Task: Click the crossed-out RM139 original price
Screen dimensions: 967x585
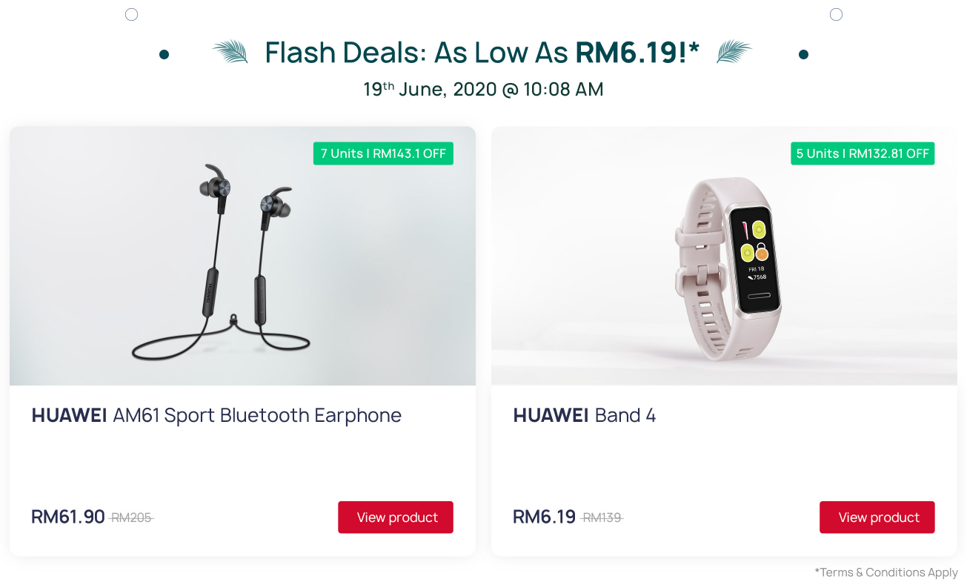Action: click(602, 518)
